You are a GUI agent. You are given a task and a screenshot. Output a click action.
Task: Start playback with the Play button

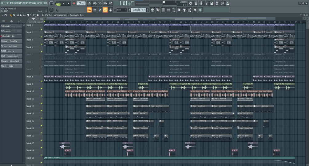[63, 3]
